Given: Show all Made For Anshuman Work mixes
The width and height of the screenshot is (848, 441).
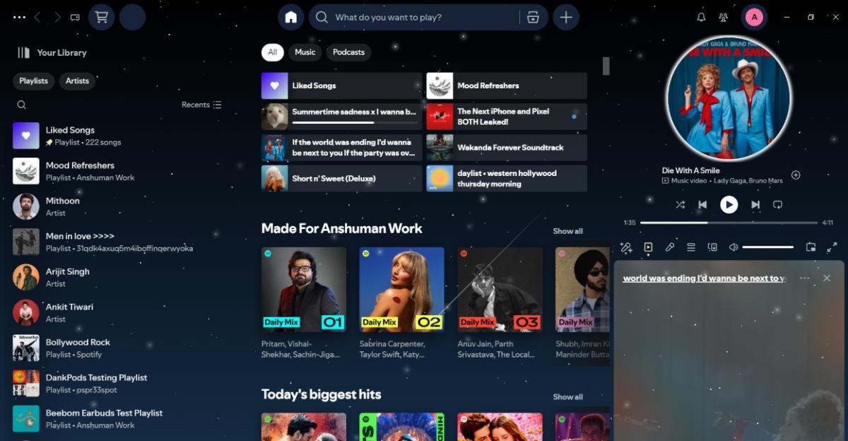Looking at the screenshot, I should point(567,230).
